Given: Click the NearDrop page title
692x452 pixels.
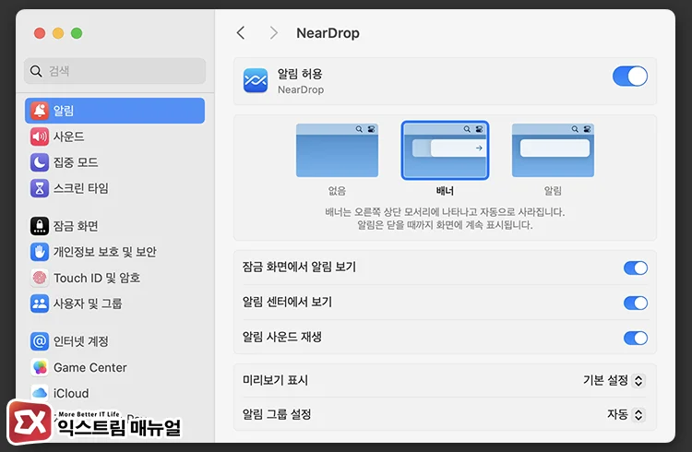Looking at the screenshot, I should 328,33.
